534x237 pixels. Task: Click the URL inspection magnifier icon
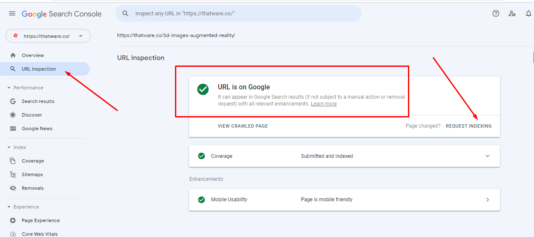coord(13,69)
